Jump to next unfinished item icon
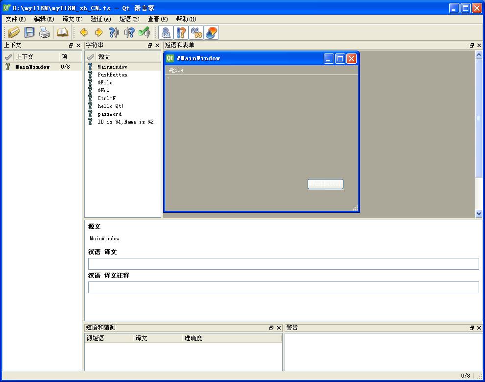 click(129, 32)
